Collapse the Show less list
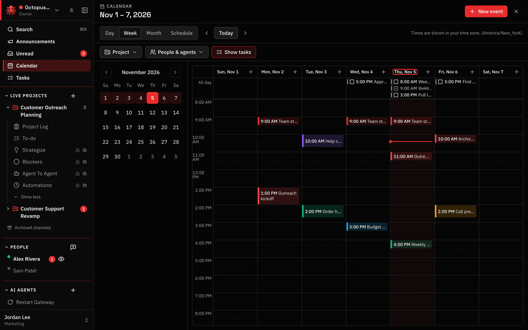The width and height of the screenshot is (528, 330). pos(27,197)
